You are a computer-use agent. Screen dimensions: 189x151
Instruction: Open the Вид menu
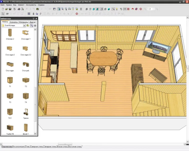(15, 5)
